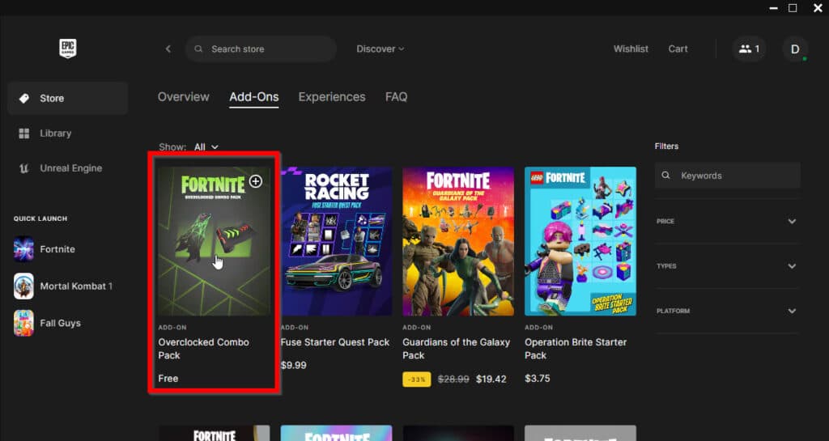Expand the Types filter
The image size is (829, 441).
click(x=792, y=266)
